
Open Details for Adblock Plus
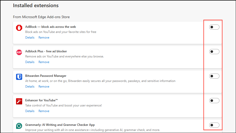(x=30, y=62)
